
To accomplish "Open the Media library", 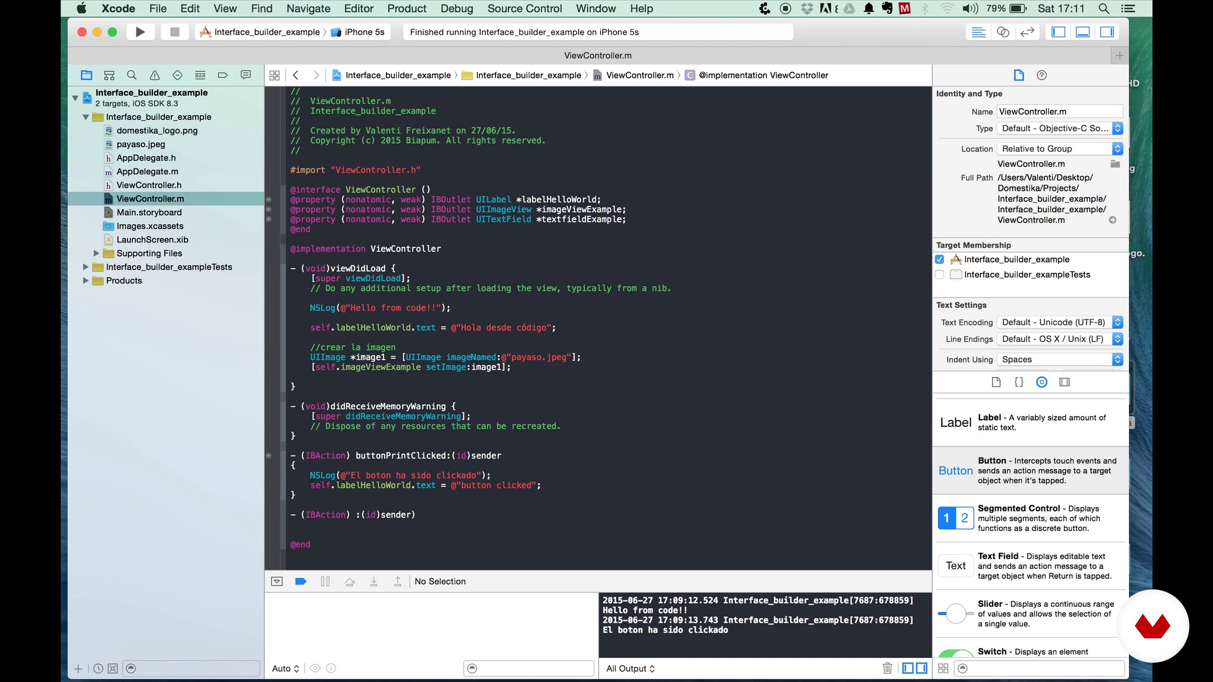I will (x=1065, y=382).
